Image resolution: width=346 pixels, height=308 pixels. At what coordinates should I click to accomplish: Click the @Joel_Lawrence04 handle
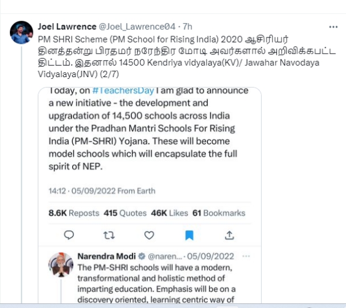[137, 26]
